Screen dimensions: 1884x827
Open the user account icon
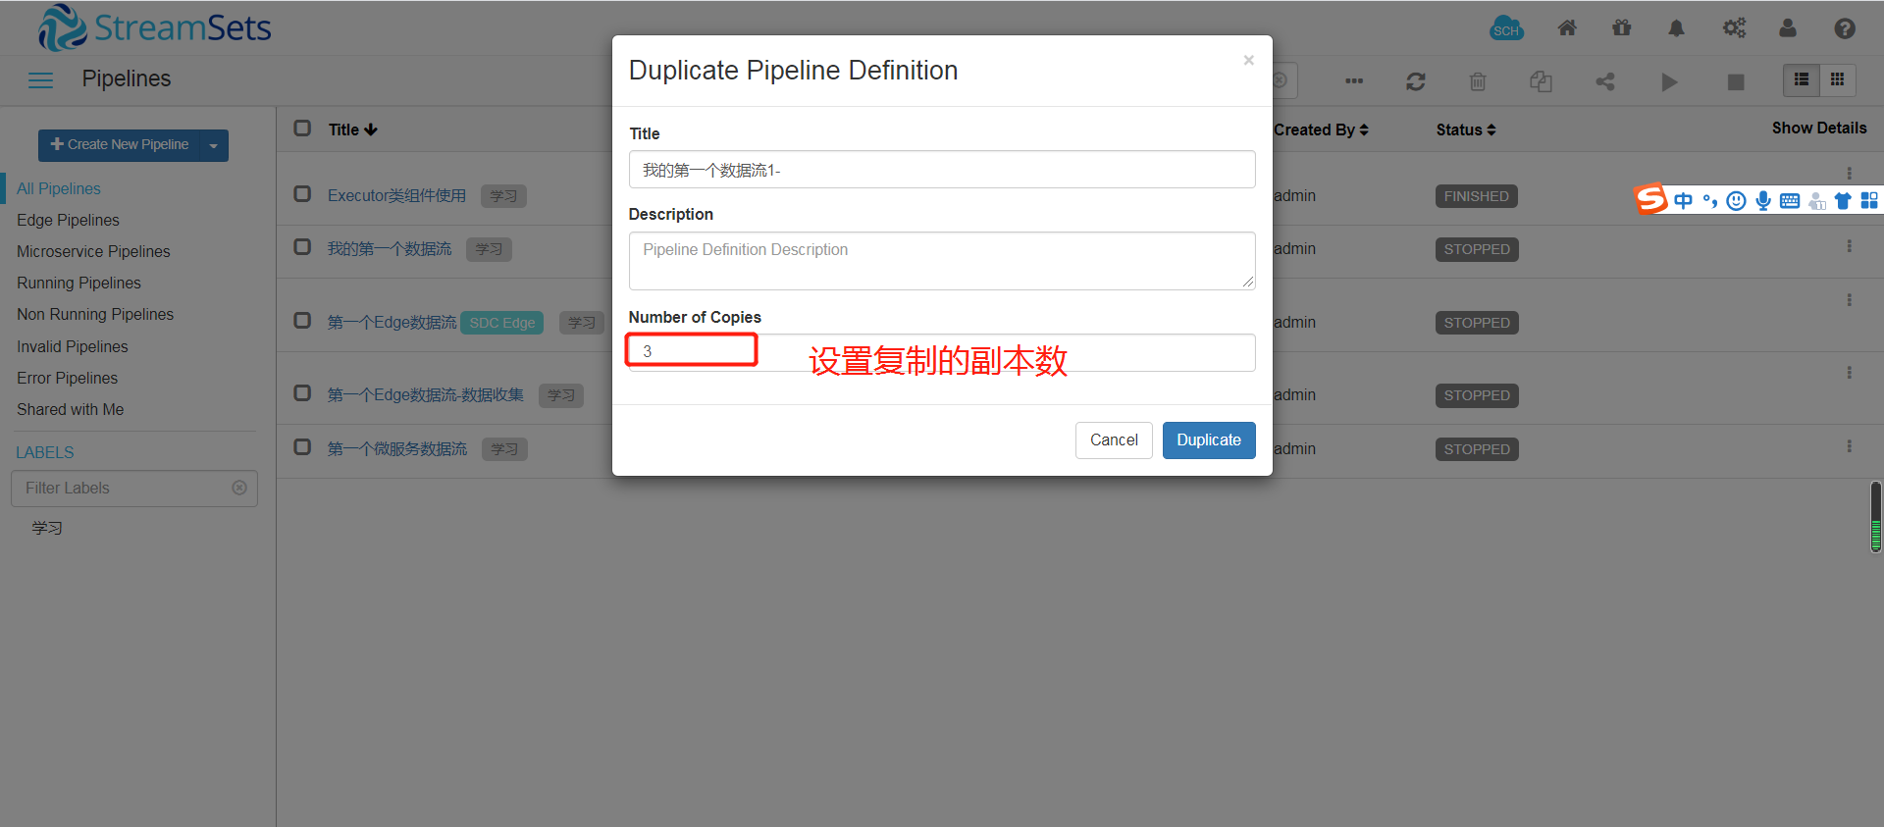(x=1788, y=28)
